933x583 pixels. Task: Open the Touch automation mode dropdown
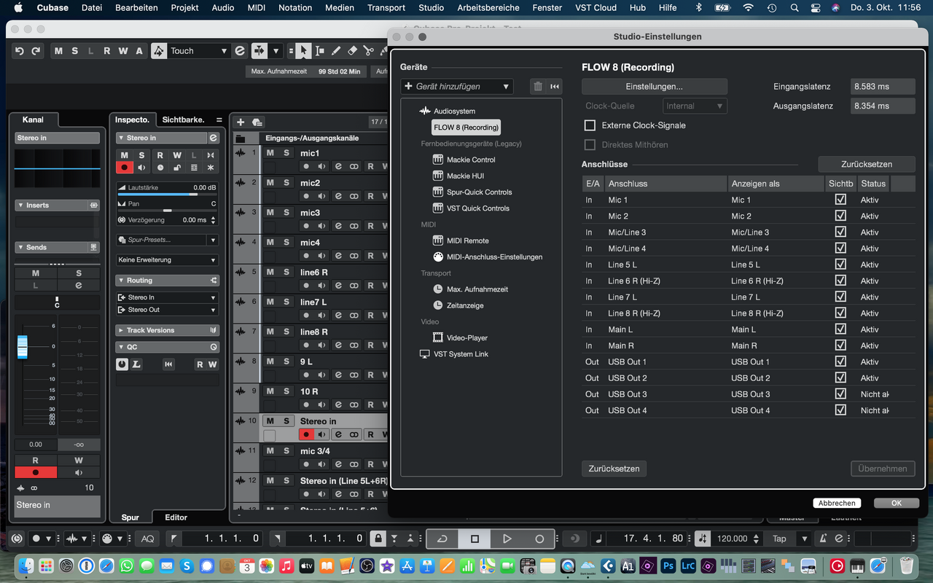[200, 51]
